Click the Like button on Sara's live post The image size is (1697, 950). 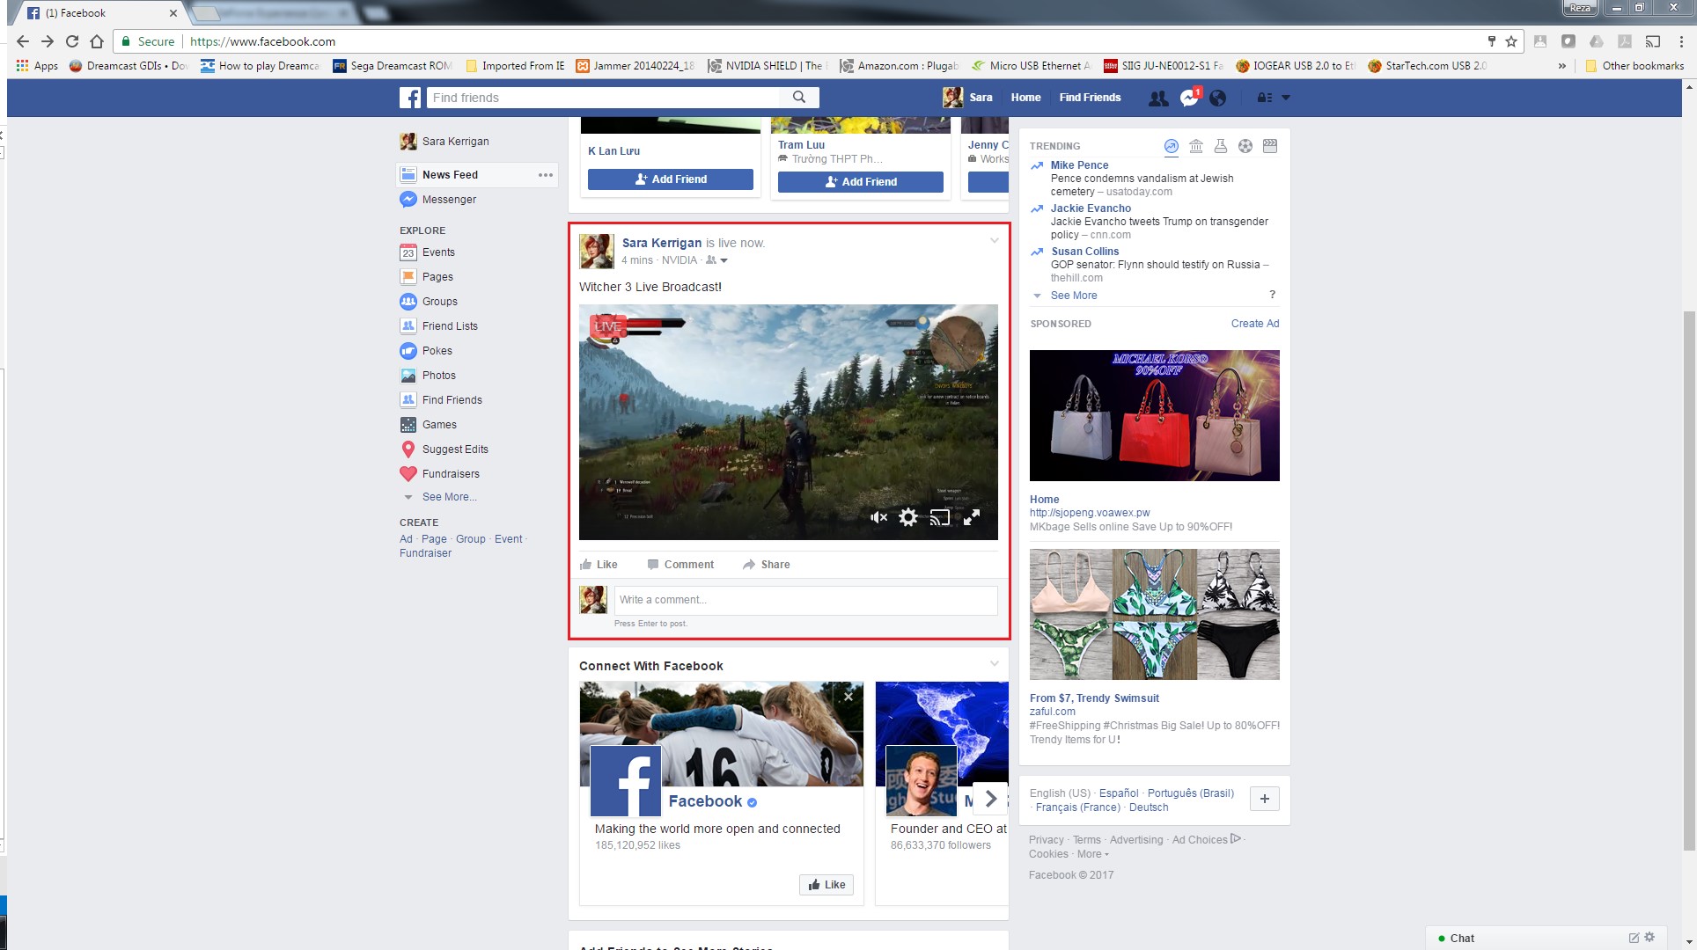[599, 564]
